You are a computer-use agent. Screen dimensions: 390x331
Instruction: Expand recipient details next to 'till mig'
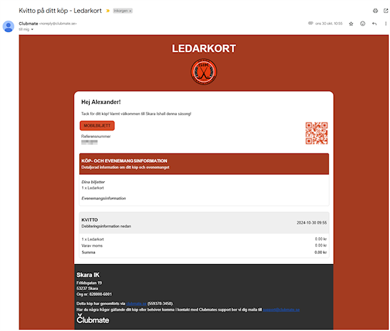point(32,29)
